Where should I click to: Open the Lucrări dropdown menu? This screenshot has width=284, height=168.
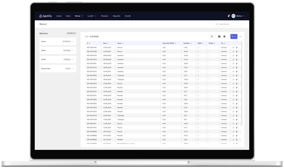(92, 16)
